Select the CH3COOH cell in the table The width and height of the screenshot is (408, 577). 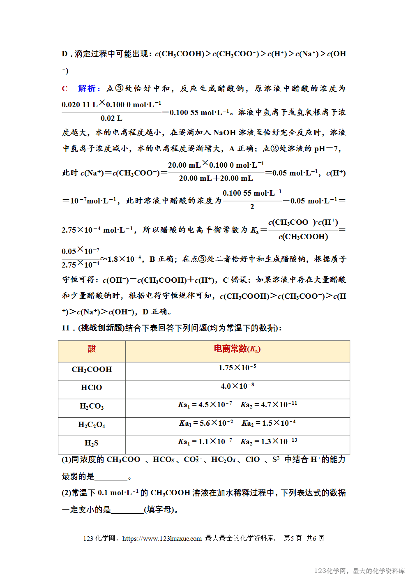pos(92,369)
